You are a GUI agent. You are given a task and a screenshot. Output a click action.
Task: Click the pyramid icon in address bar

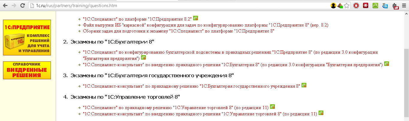click(x=340, y=6)
